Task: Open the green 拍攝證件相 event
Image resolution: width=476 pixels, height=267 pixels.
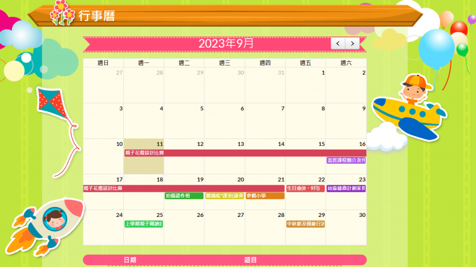Action: click(x=184, y=196)
